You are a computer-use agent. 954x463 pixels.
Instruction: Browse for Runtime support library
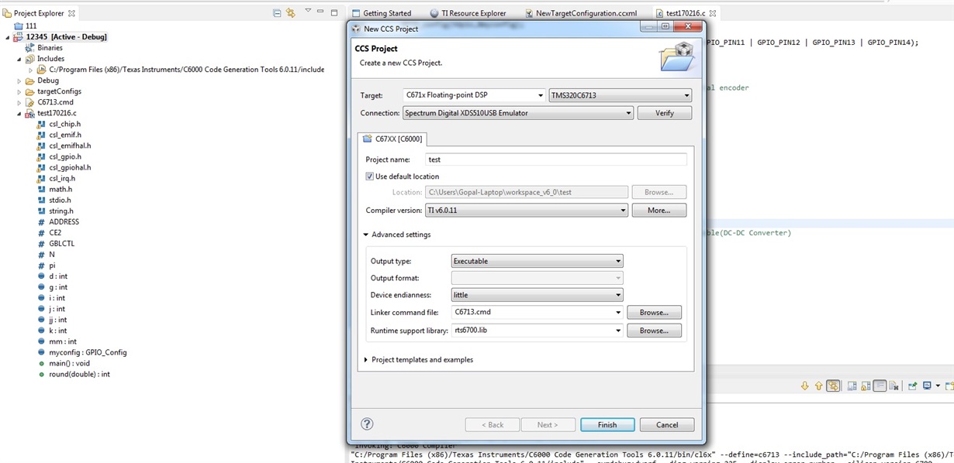pos(654,331)
